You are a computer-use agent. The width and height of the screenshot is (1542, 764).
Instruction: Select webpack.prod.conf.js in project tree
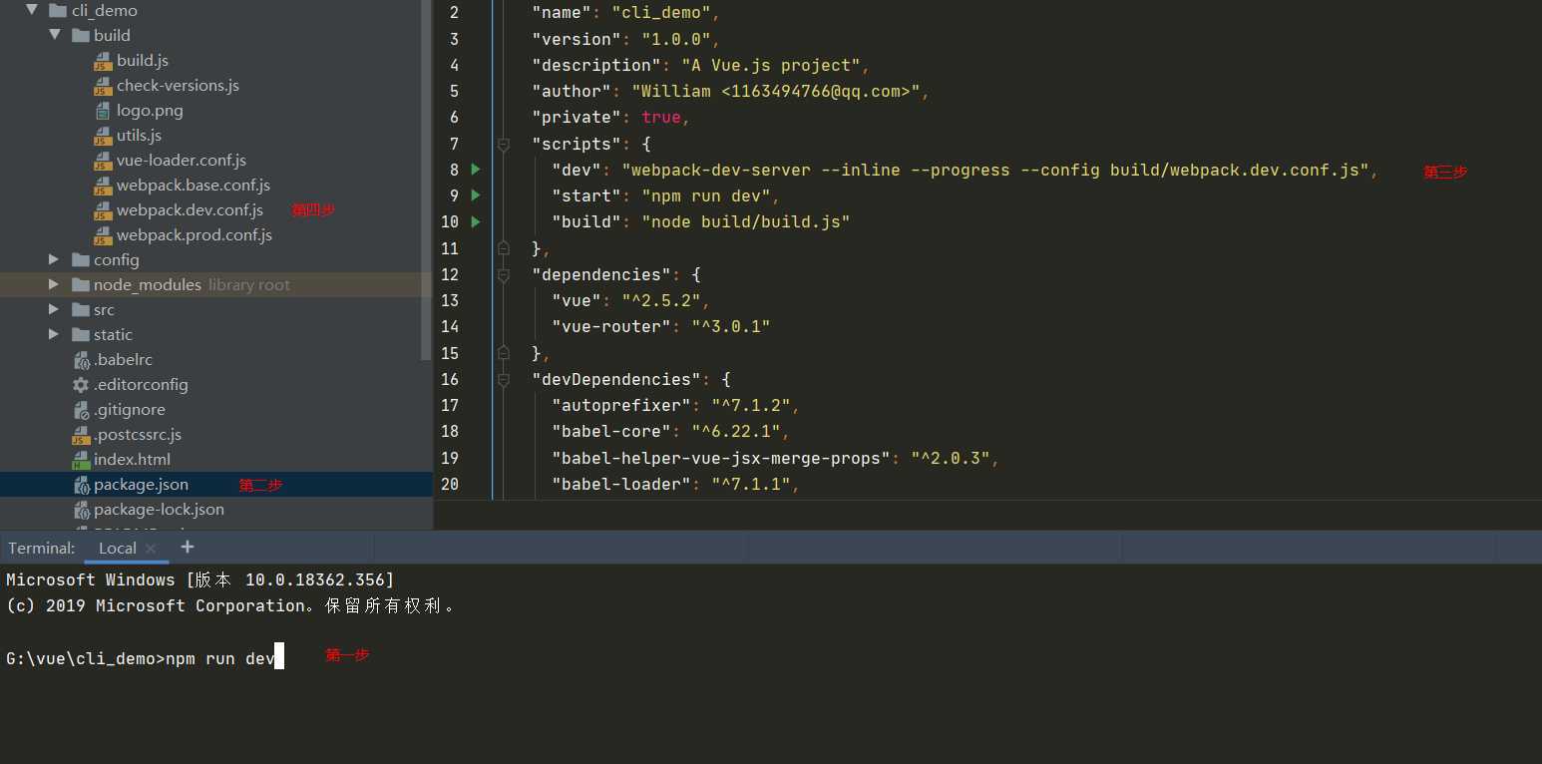click(x=194, y=234)
